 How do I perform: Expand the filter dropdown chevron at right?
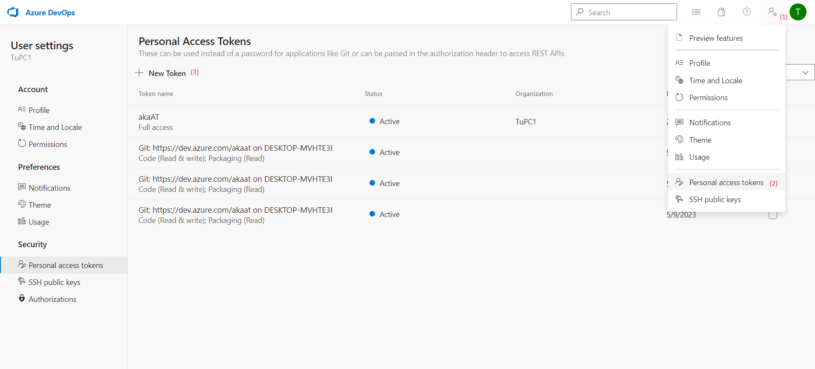[805, 72]
